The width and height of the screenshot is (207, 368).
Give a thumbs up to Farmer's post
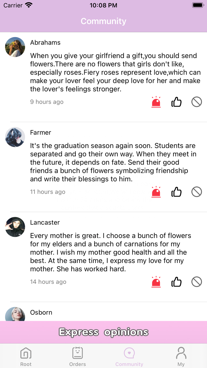pos(177,192)
